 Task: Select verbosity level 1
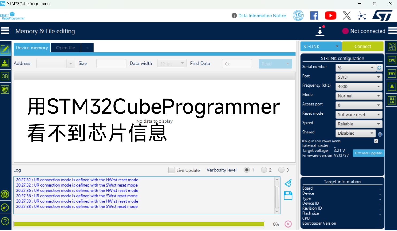(x=247, y=170)
